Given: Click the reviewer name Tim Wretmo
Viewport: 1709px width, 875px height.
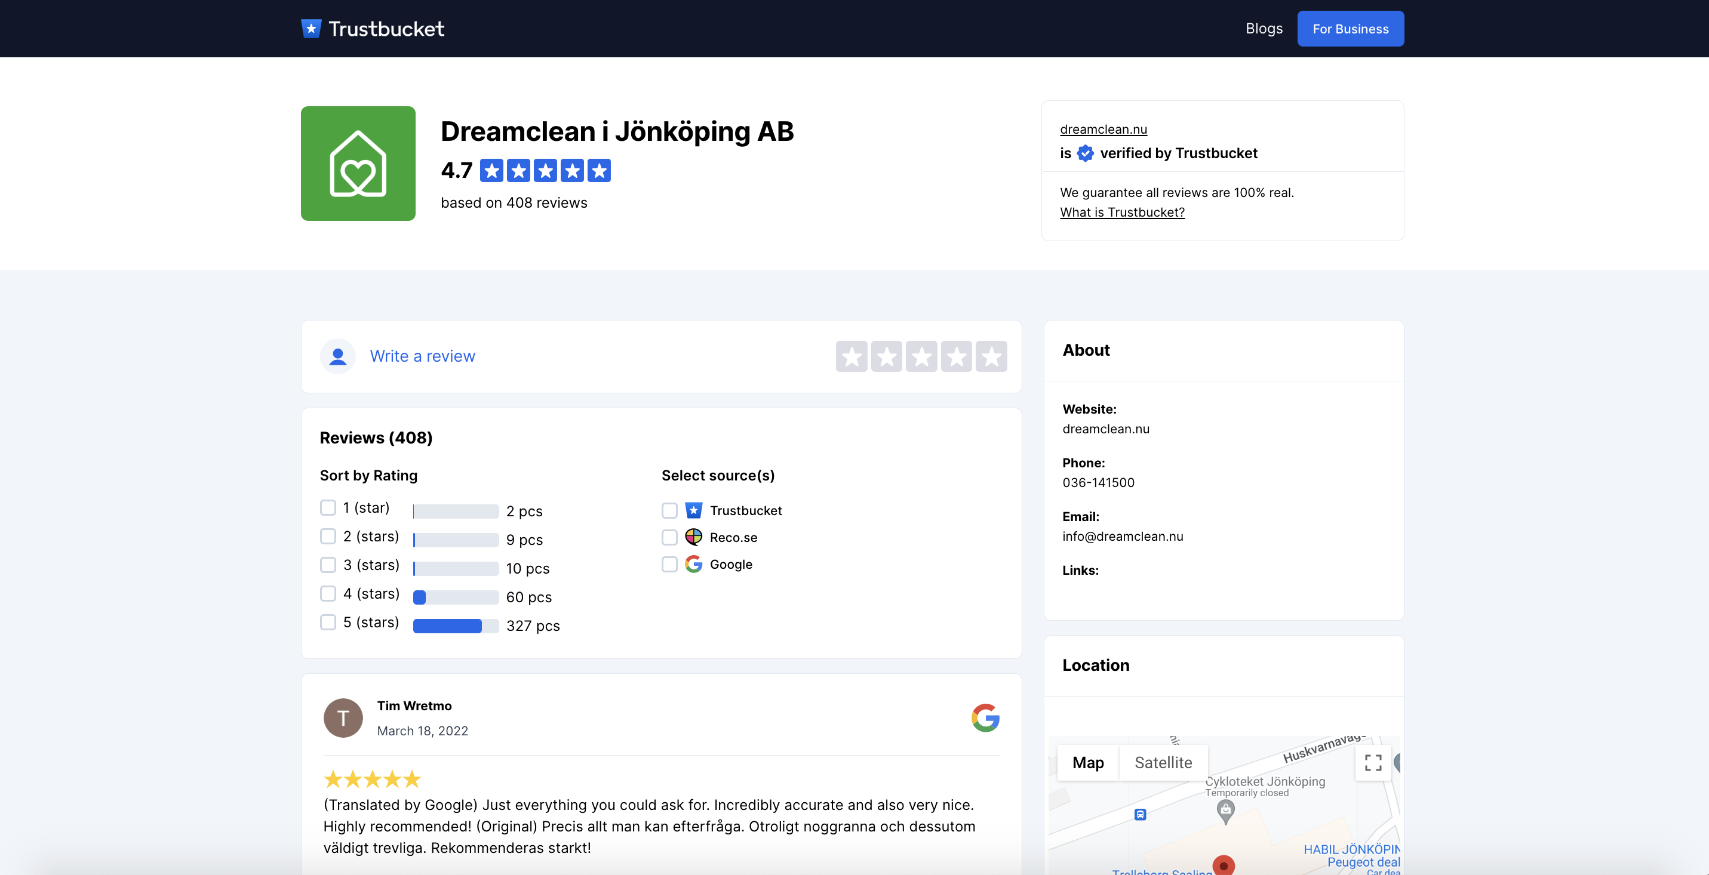Looking at the screenshot, I should point(414,706).
